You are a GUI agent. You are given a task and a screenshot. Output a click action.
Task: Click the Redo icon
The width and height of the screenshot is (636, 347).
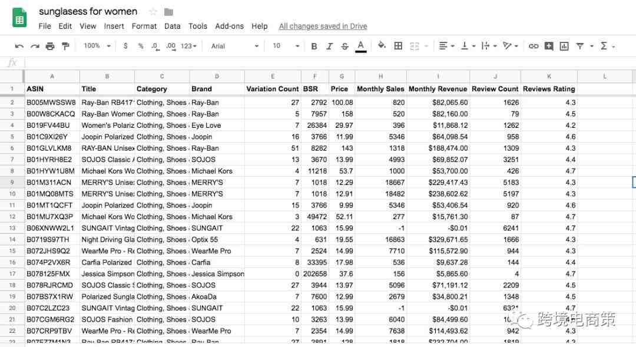coord(35,47)
